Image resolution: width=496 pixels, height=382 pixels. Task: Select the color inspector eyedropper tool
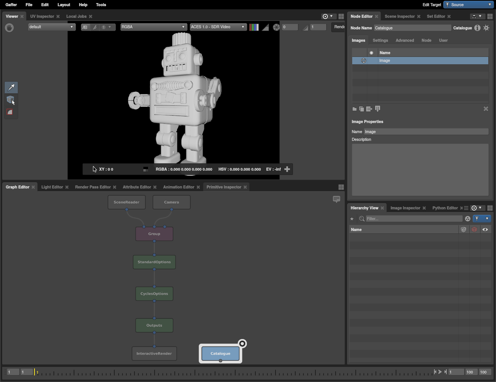pyautogui.click(x=11, y=87)
